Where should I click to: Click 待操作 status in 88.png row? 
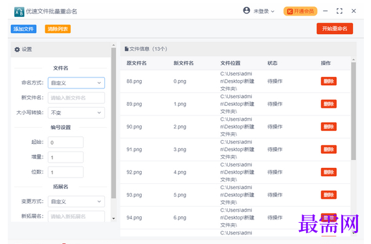coord(275,81)
